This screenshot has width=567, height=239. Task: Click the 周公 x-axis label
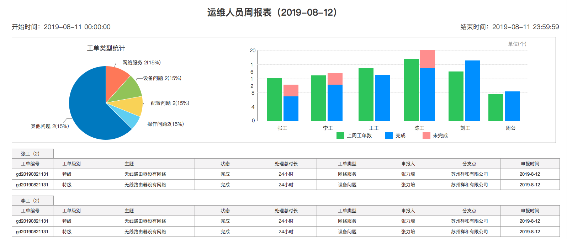tap(511, 128)
